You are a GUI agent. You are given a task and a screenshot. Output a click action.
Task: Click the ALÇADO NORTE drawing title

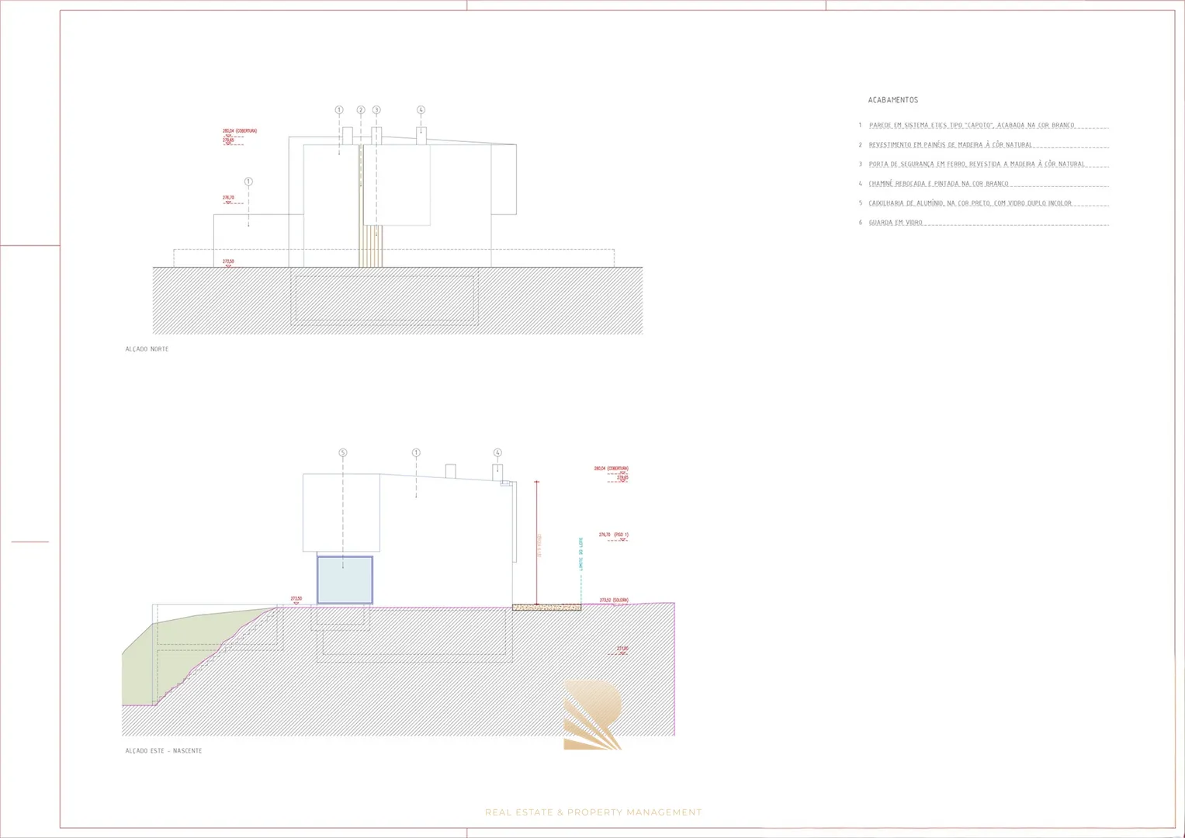pos(147,349)
